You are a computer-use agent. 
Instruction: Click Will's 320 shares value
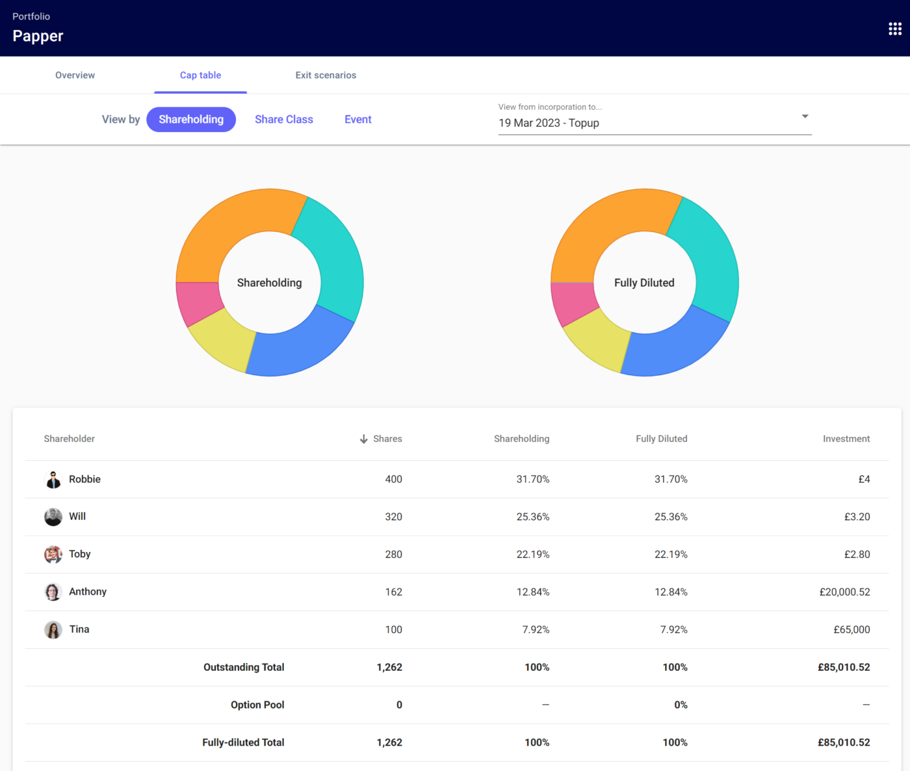[x=393, y=517]
